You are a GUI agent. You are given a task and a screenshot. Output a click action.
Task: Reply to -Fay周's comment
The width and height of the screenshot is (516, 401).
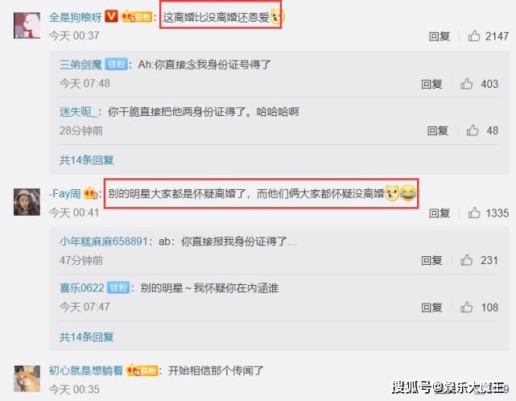(439, 213)
